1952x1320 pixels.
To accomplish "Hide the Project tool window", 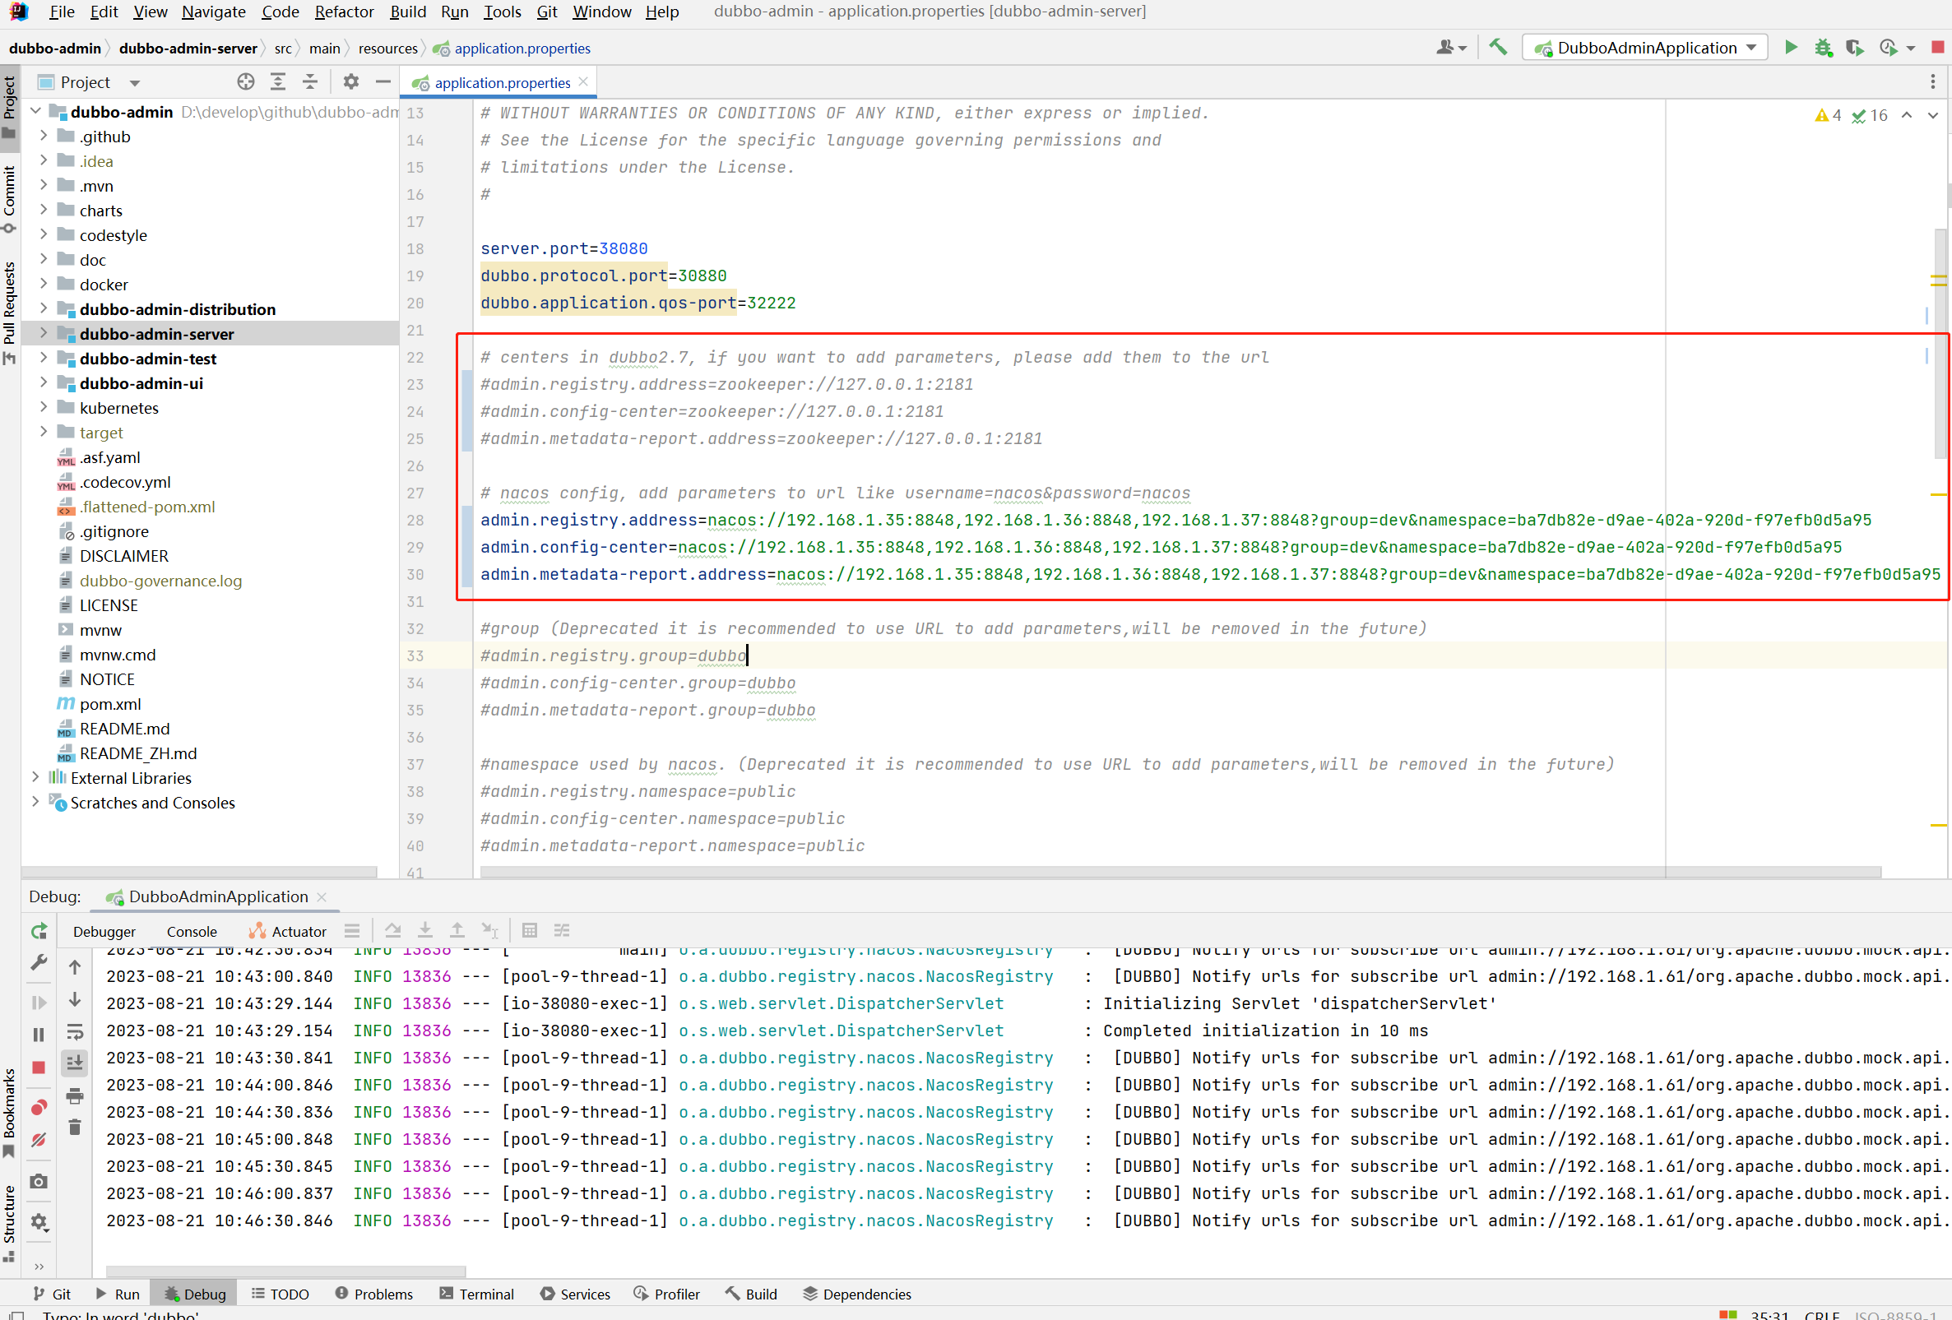I will click(383, 81).
